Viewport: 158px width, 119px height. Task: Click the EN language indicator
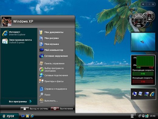tap(132, 116)
